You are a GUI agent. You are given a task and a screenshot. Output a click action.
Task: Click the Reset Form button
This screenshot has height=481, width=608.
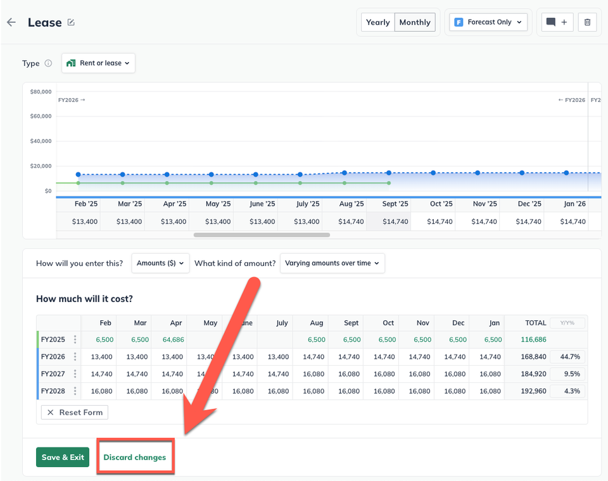(x=75, y=413)
